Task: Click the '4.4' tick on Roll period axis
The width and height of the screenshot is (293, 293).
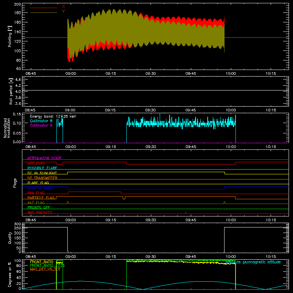Action: coord(18,79)
